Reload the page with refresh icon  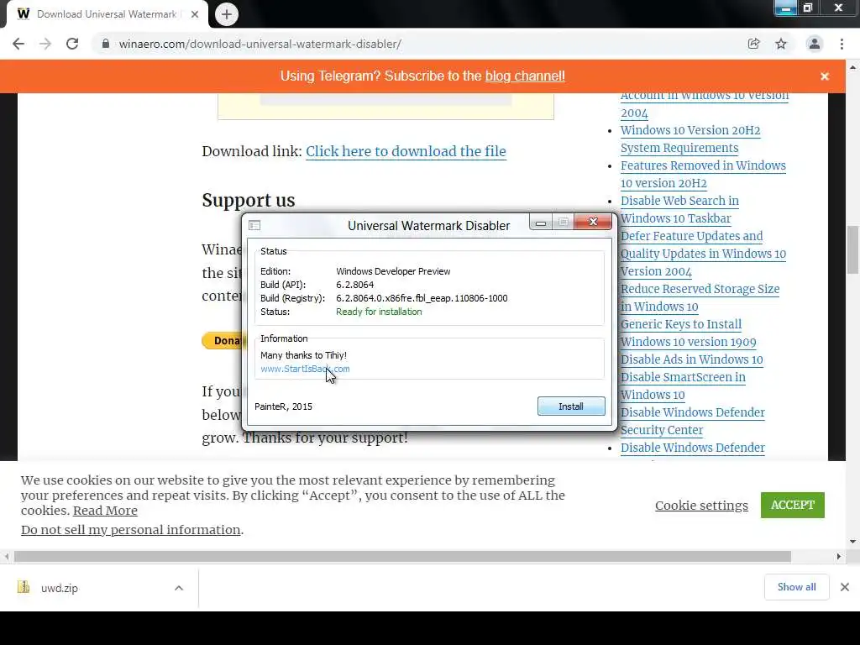[x=72, y=44]
